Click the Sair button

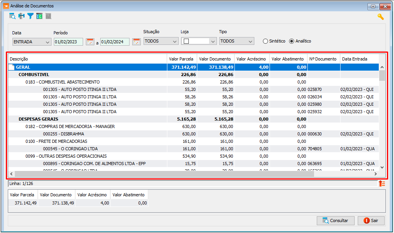click(x=371, y=221)
